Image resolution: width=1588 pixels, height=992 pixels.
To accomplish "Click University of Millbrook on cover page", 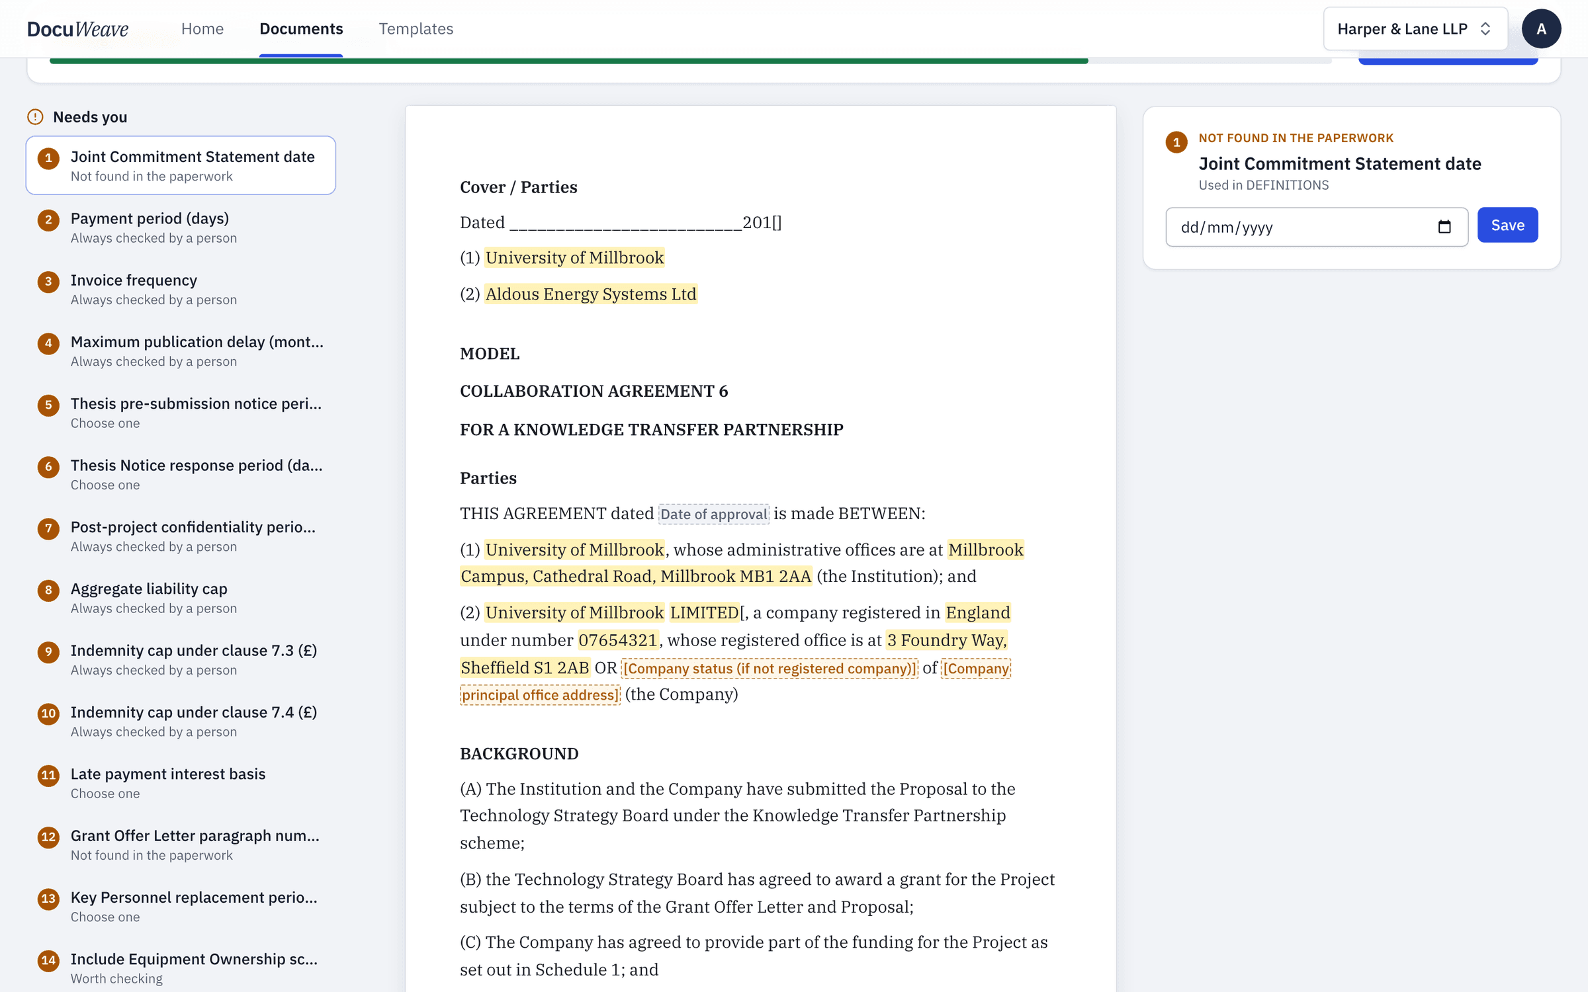I will point(574,257).
